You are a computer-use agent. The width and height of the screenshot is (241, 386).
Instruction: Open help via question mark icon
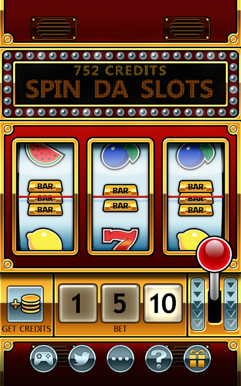(x=159, y=358)
